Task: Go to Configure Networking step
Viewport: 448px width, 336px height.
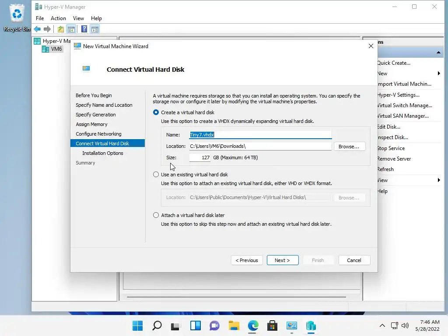Action: 98,134
